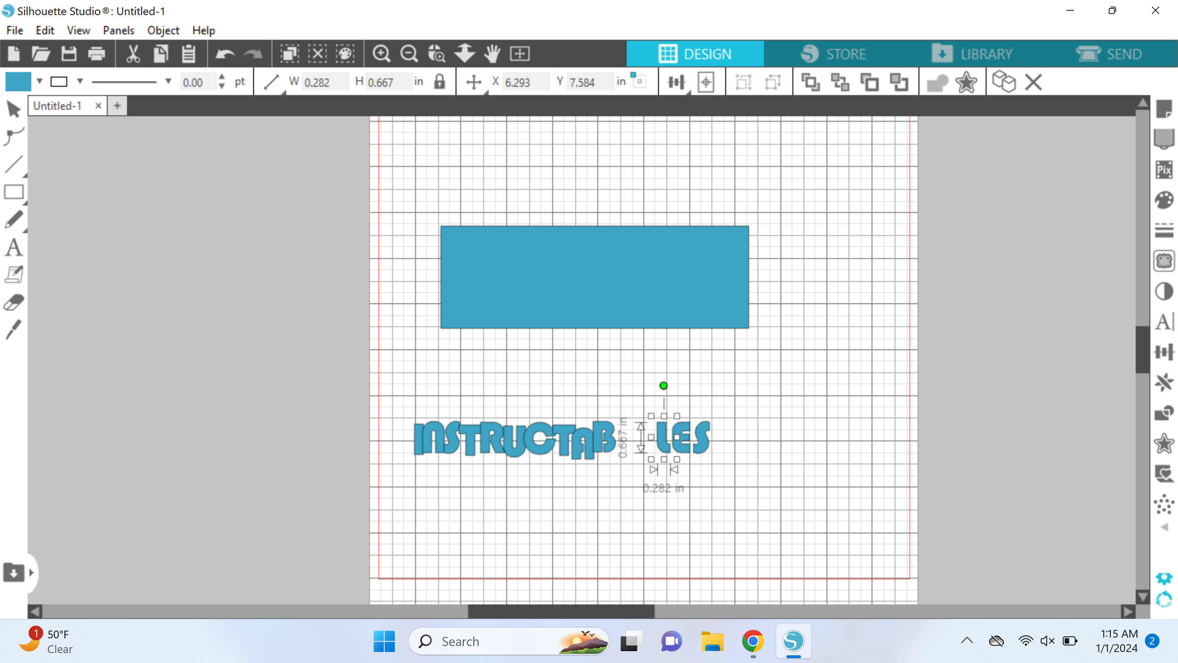Group the selected objects
The image size is (1178, 663).
pos(744,83)
